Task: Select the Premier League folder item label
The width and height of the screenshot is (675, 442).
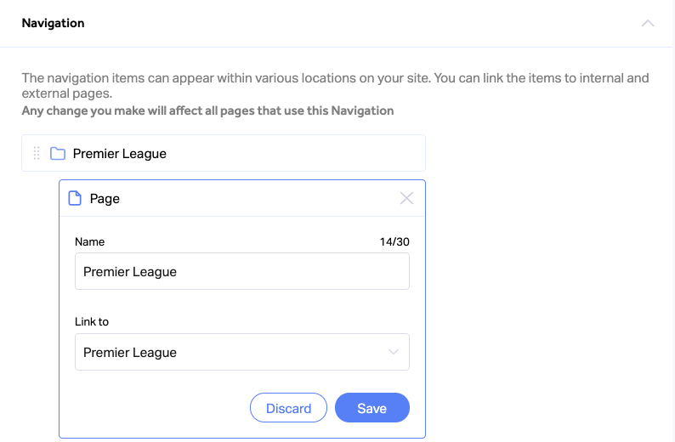Action: click(x=120, y=154)
